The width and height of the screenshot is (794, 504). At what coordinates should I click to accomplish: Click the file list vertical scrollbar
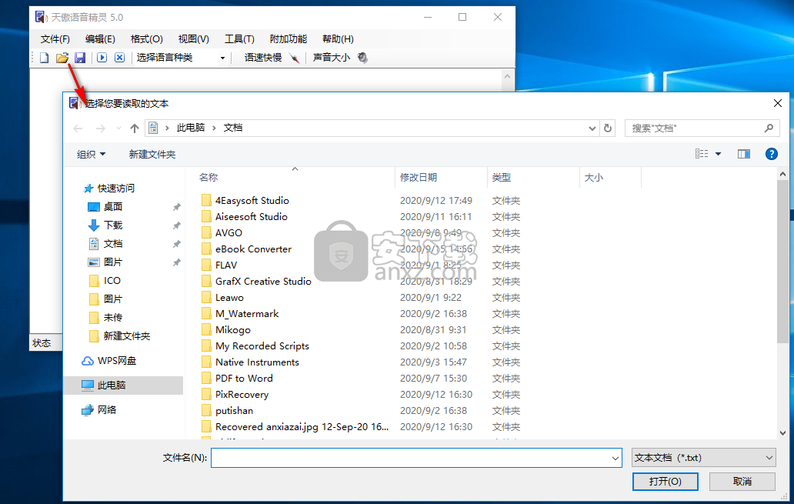783,261
